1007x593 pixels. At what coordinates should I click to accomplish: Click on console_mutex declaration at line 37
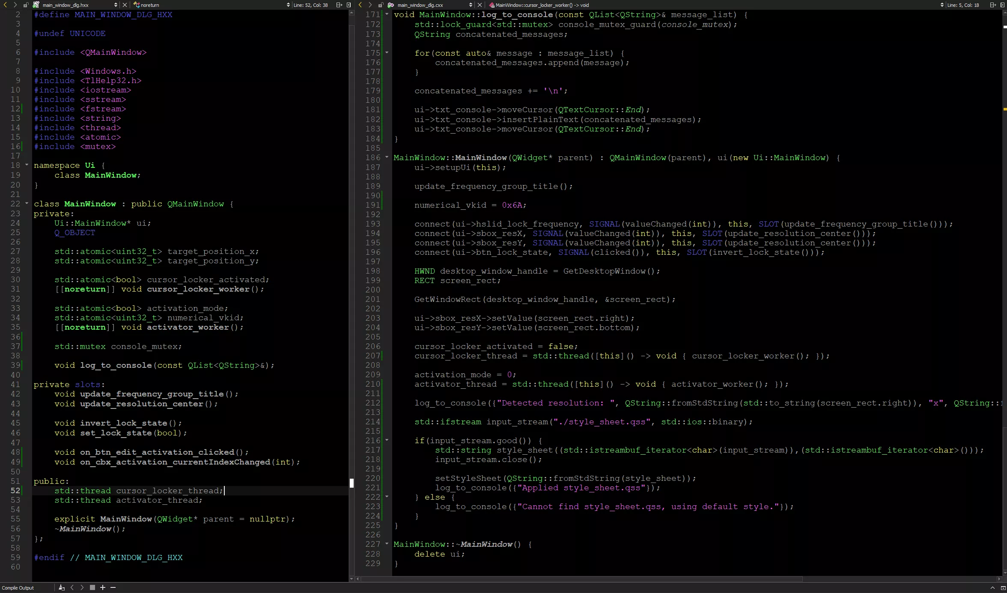(x=118, y=346)
